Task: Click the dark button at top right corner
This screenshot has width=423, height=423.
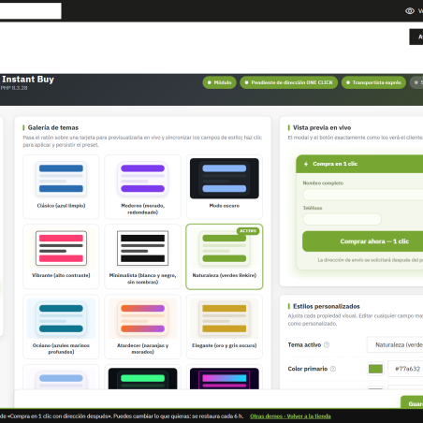Action: click(x=416, y=36)
